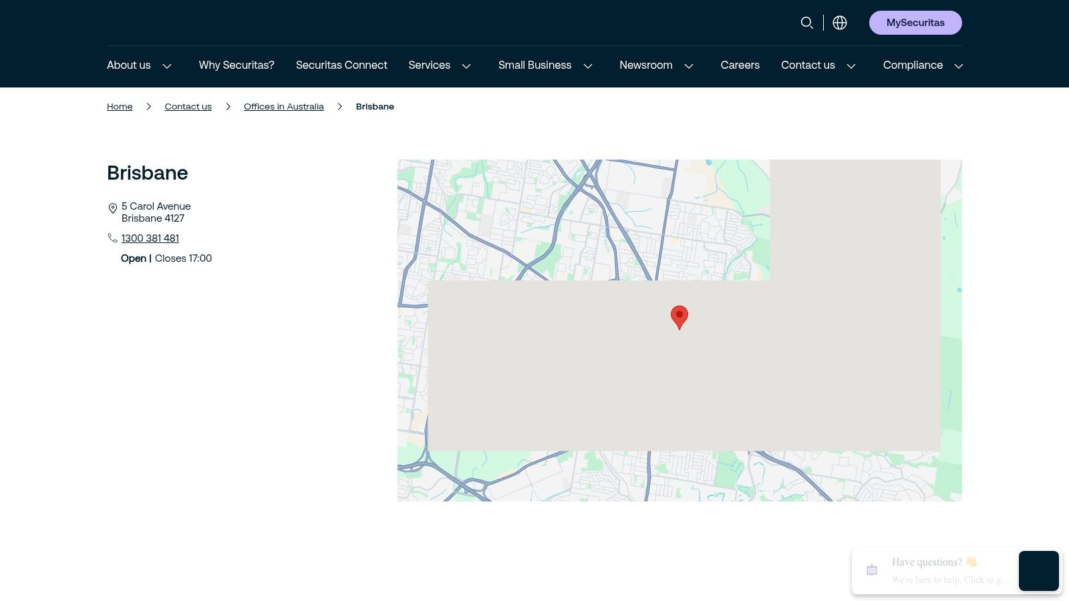This screenshot has width=1069, height=601.
Task: Click the Brisbane page heading
Action: 148,173
